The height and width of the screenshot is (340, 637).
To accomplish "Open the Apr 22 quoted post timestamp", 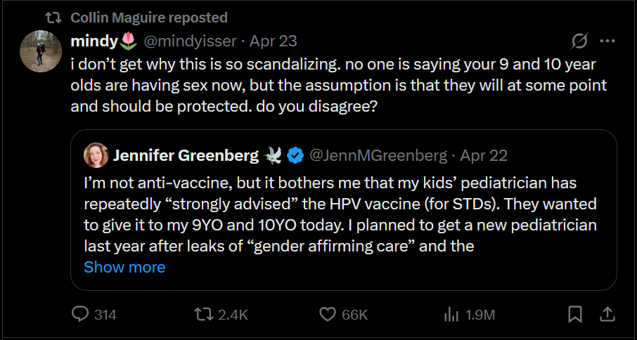I will [482, 155].
